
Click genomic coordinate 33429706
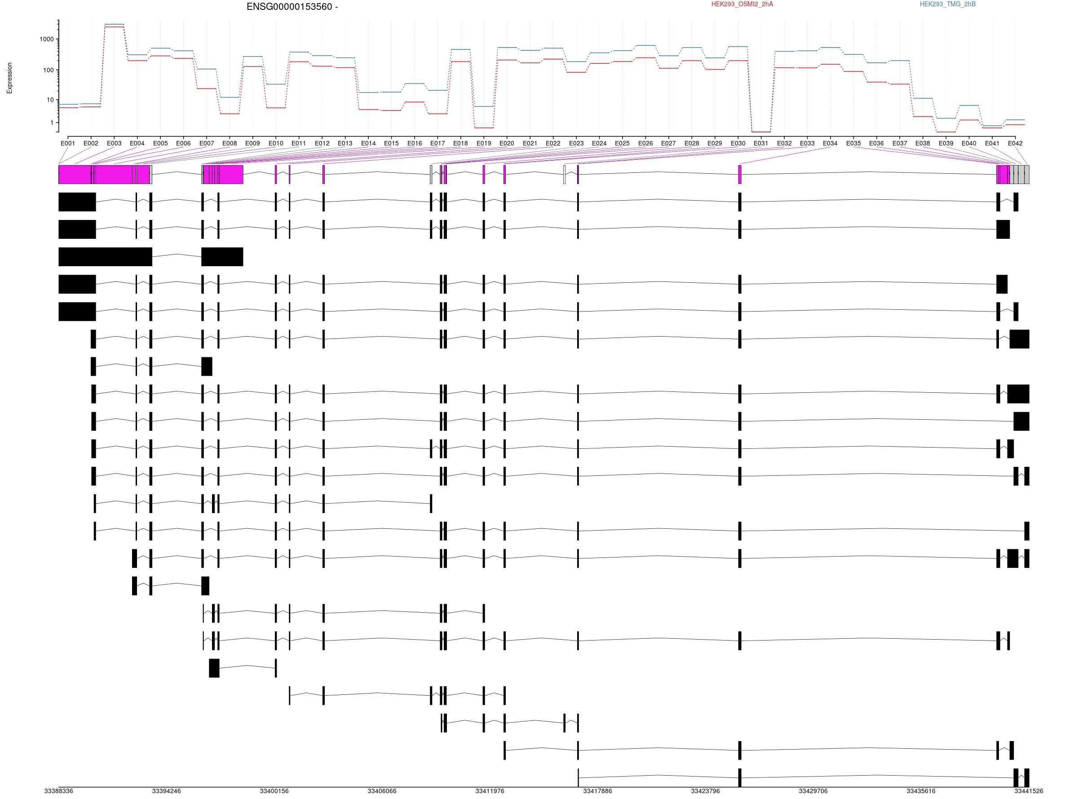[813, 791]
